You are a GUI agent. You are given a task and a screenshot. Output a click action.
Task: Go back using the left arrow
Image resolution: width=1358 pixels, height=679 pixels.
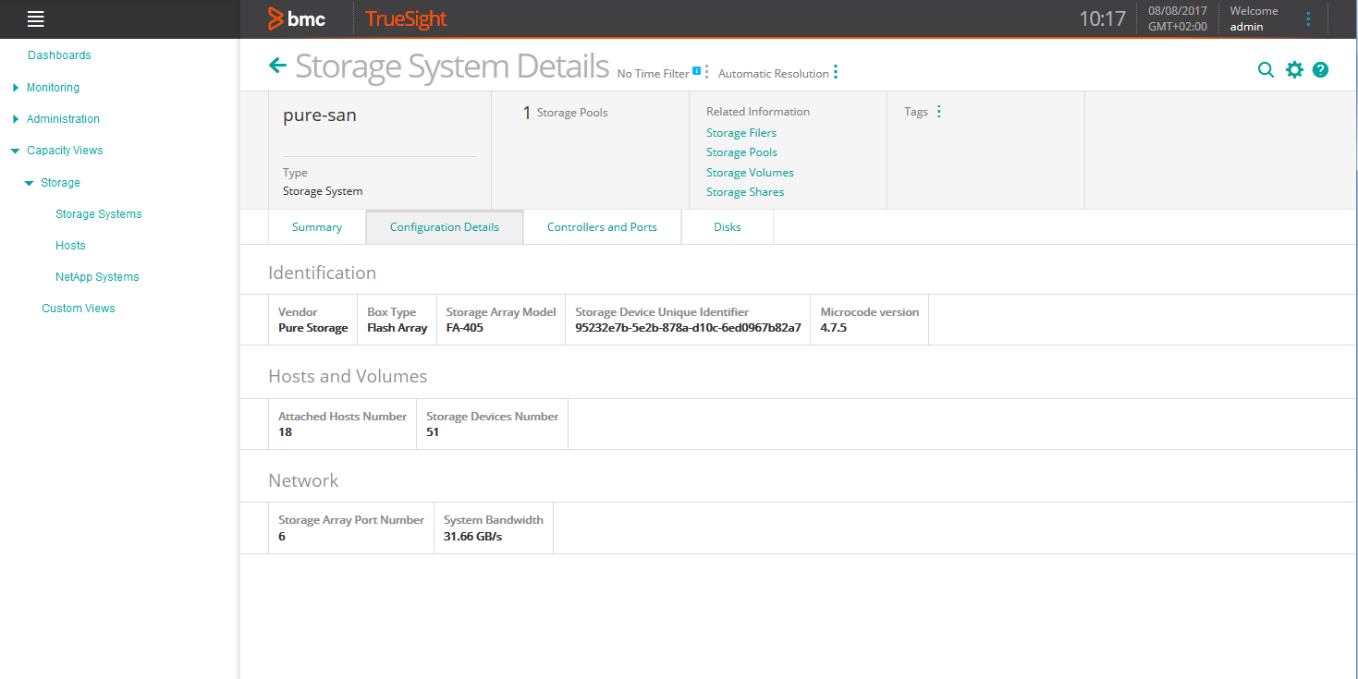pyautogui.click(x=277, y=65)
